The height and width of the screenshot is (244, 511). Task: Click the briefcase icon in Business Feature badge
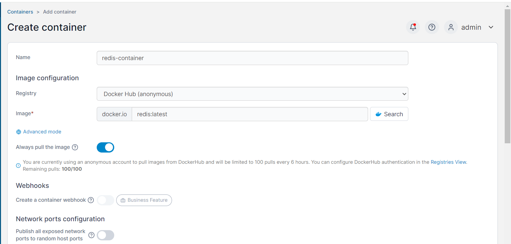(123, 200)
